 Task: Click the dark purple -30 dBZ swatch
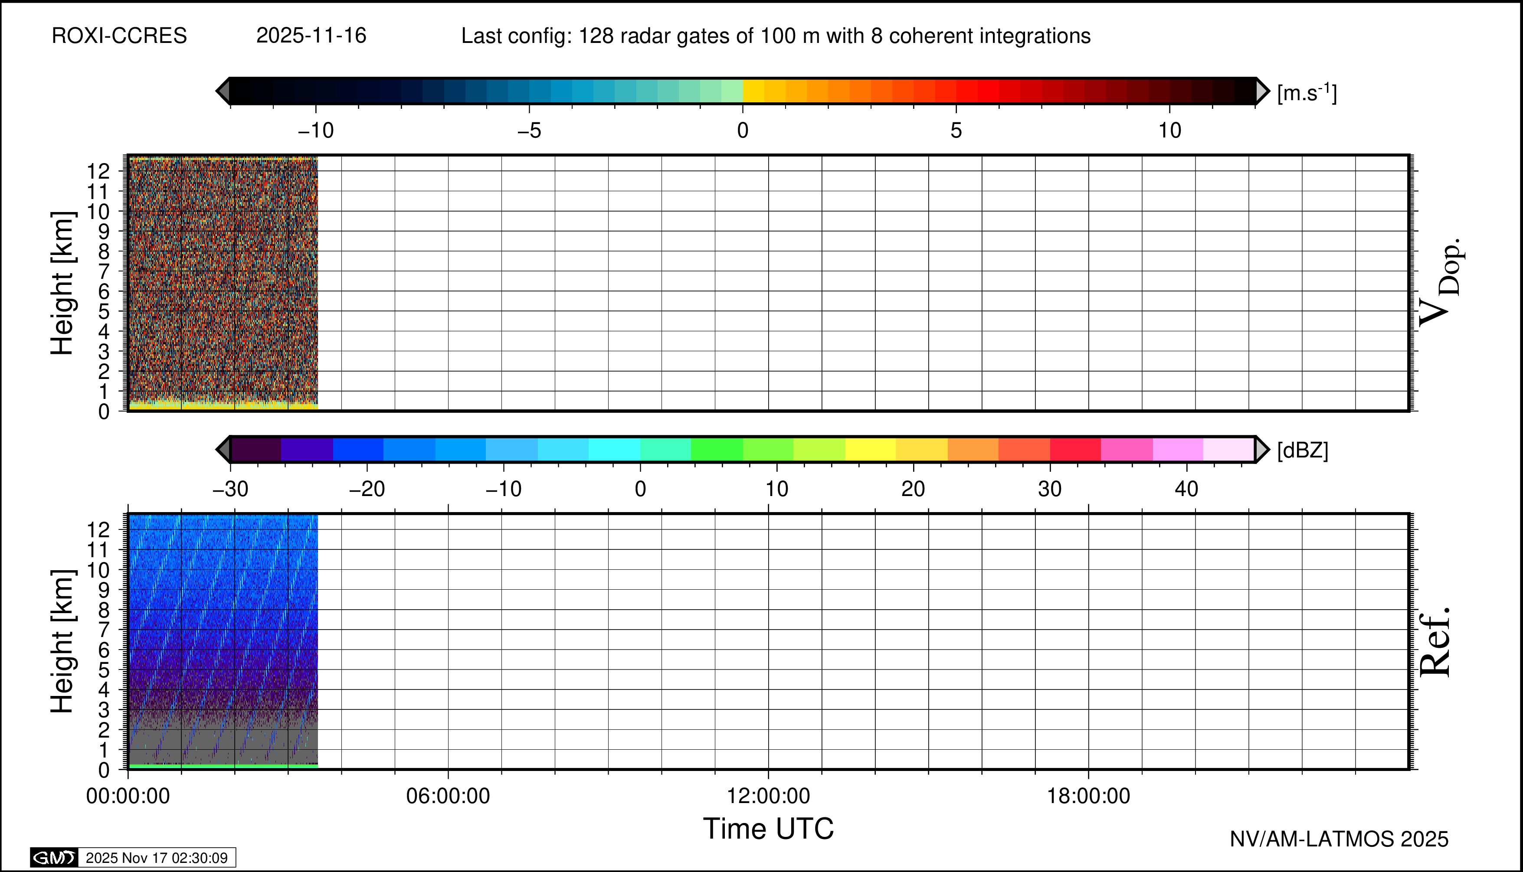point(256,449)
